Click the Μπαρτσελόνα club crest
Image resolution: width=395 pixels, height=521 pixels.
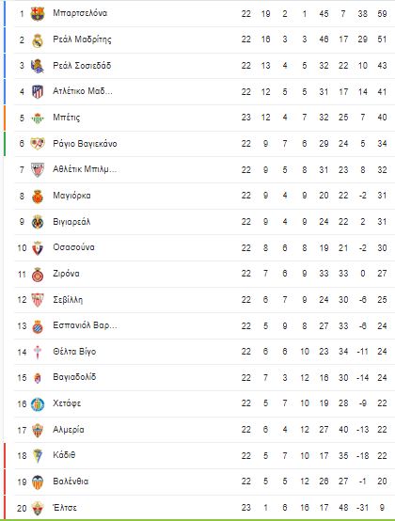pos(38,14)
